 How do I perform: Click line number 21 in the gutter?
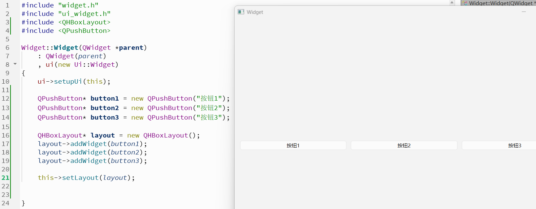[x=5, y=177]
